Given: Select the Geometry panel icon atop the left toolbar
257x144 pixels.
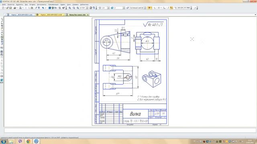Looking at the screenshot, I should pyautogui.click(x=2, y=19).
